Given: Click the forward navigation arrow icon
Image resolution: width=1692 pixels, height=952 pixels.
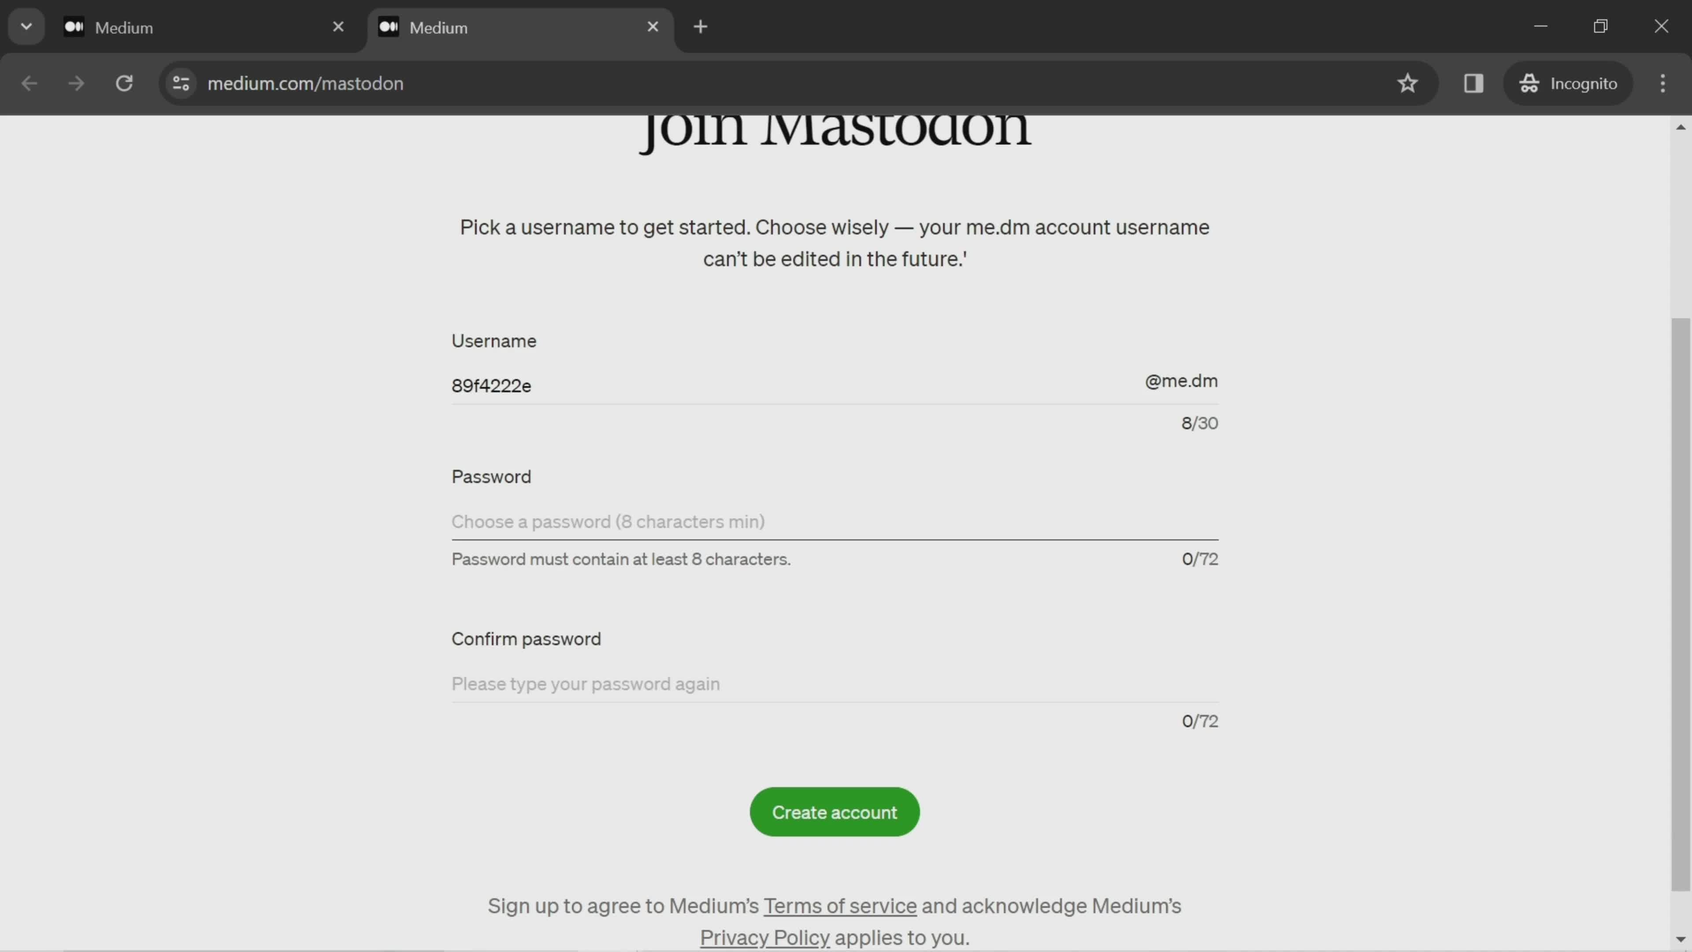Looking at the screenshot, I should [x=74, y=82].
